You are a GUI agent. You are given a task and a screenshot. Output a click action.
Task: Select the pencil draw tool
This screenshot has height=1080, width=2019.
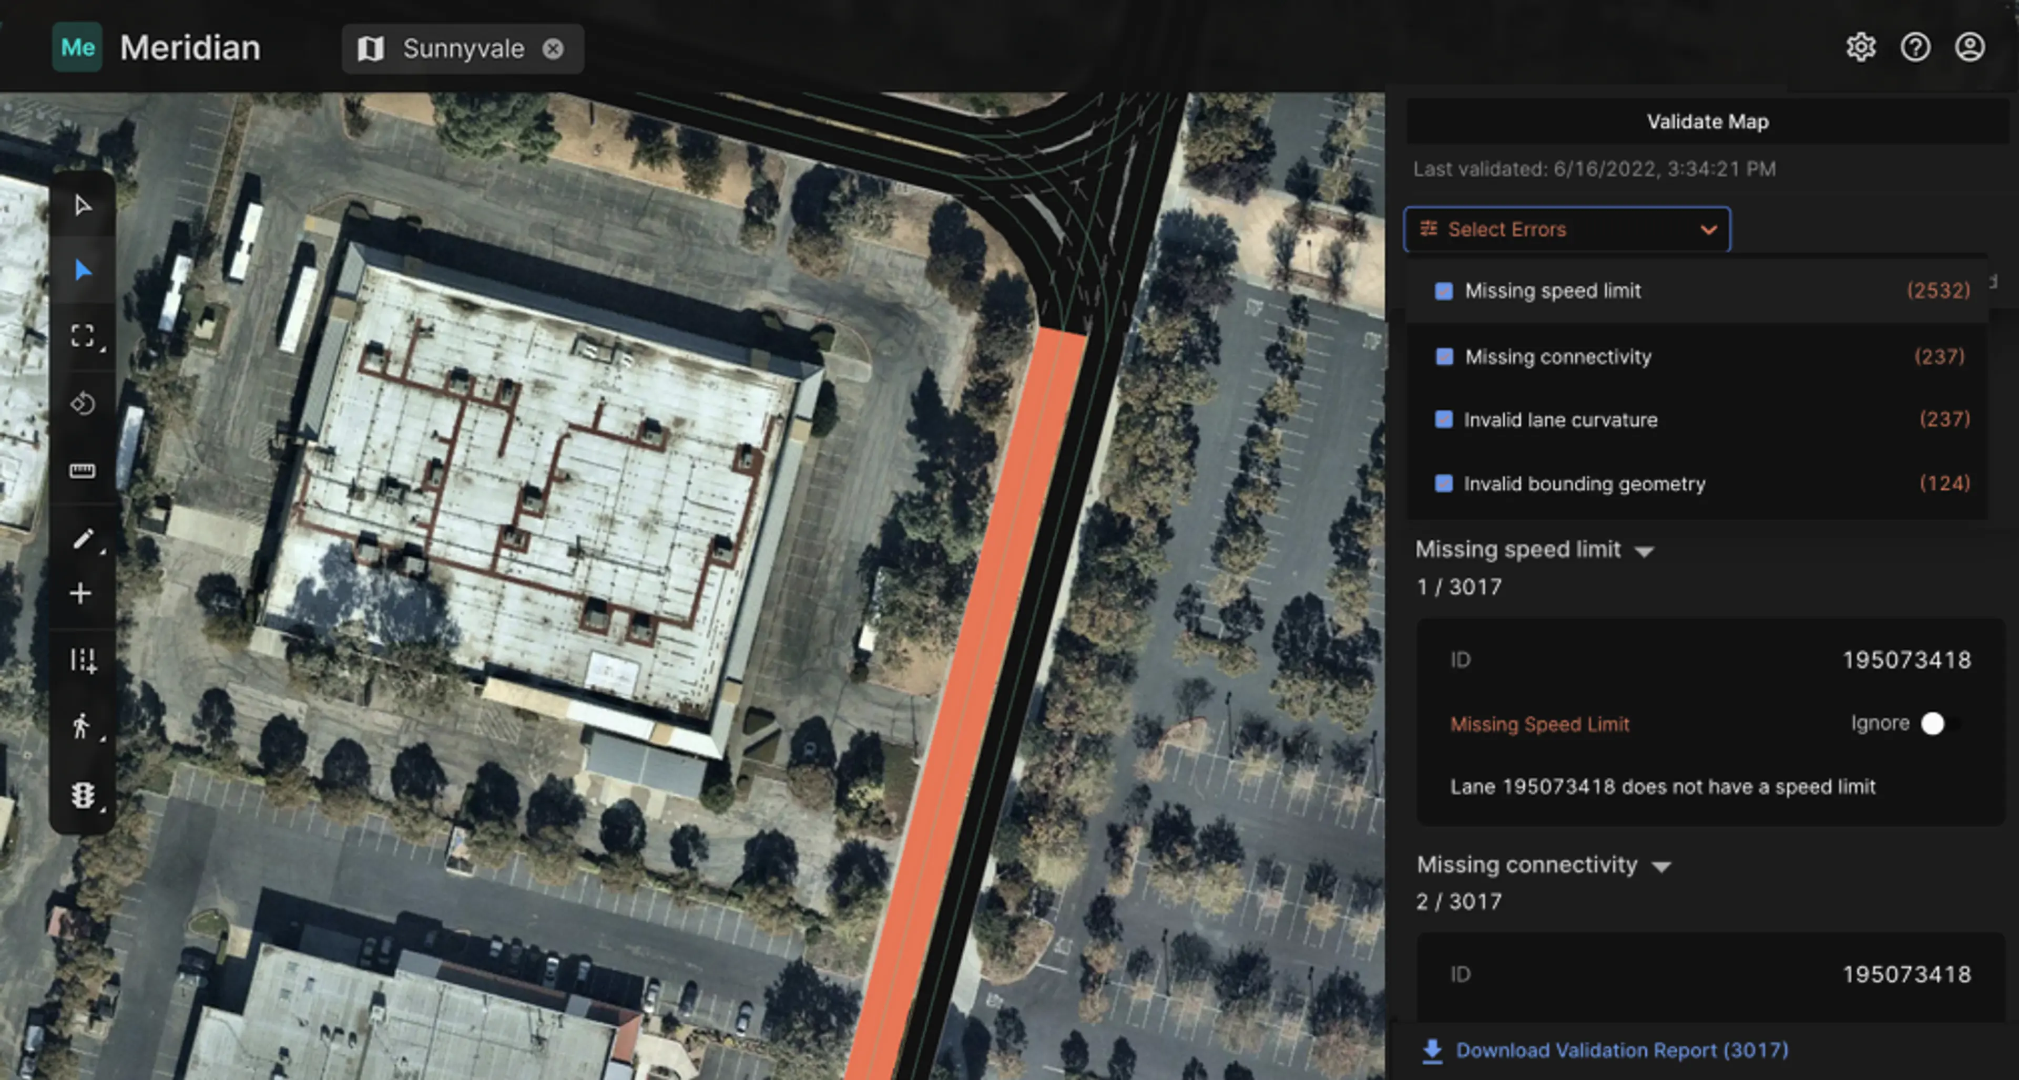click(83, 539)
